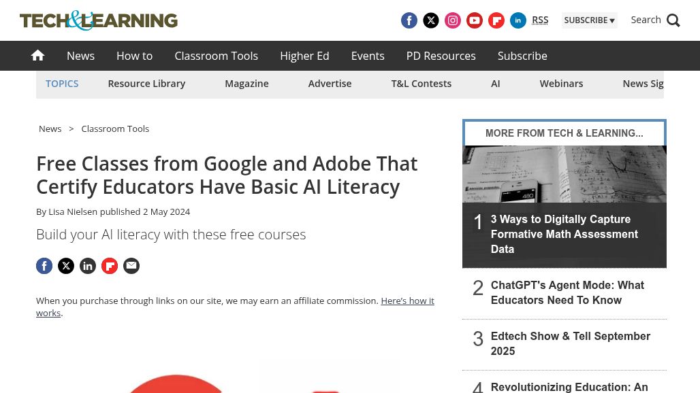Open the News menu item

coord(81,56)
